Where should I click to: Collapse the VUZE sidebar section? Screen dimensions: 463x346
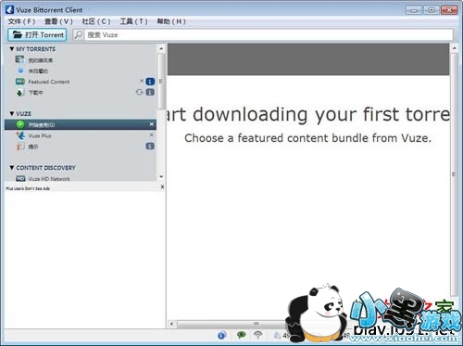[x=12, y=113]
